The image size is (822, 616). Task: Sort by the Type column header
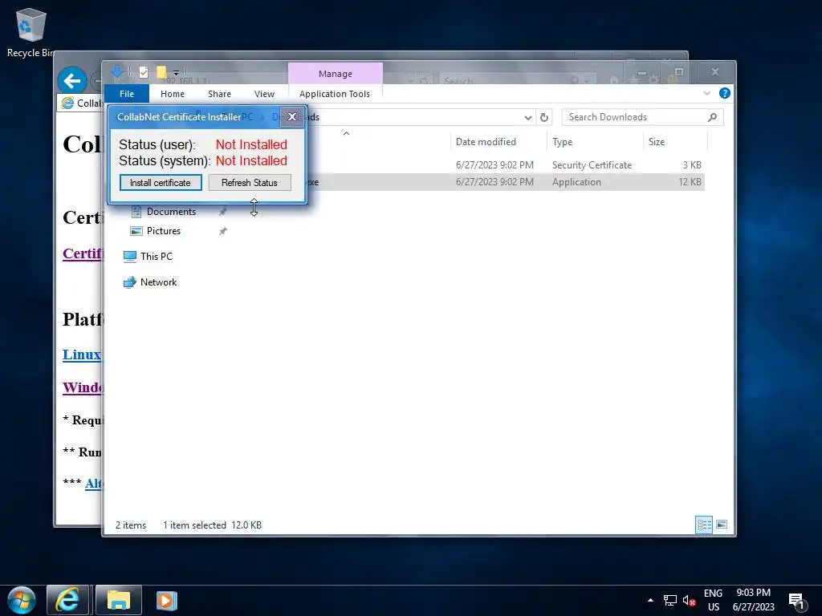coord(562,142)
